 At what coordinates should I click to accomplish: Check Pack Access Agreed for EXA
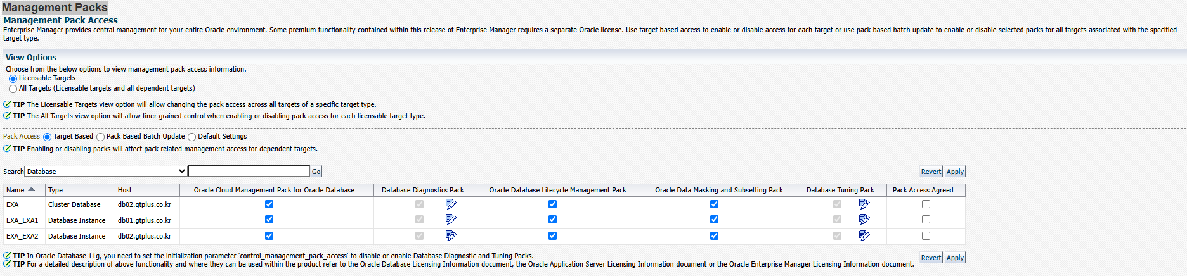(926, 204)
